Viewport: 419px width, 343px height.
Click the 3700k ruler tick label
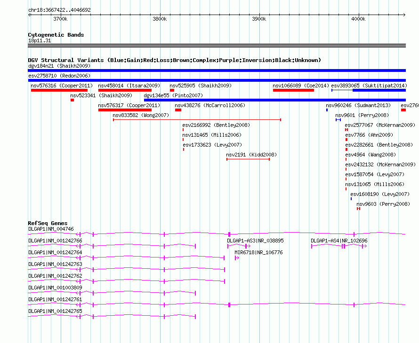click(x=60, y=19)
